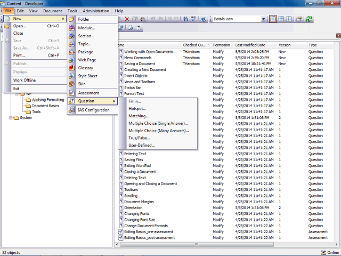Click Open... in the File menu

point(35,26)
